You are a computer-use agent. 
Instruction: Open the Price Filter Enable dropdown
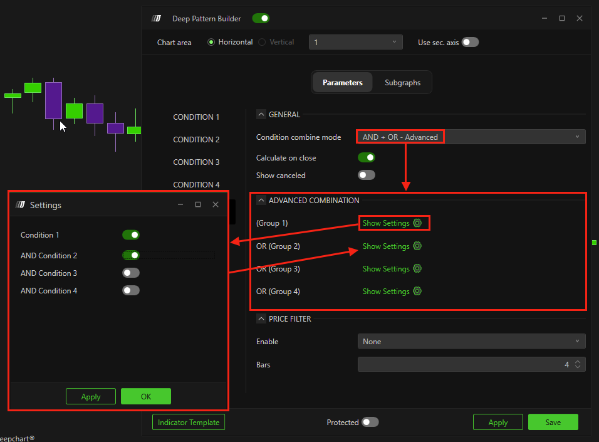(x=471, y=342)
